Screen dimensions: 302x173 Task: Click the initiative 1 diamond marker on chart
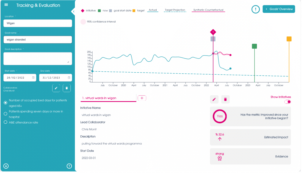[x=213, y=32]
